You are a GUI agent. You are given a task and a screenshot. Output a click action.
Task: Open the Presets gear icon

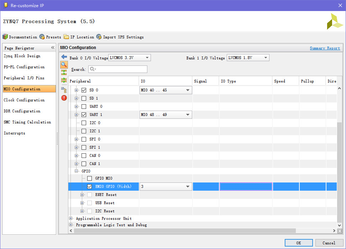point(42,37)
